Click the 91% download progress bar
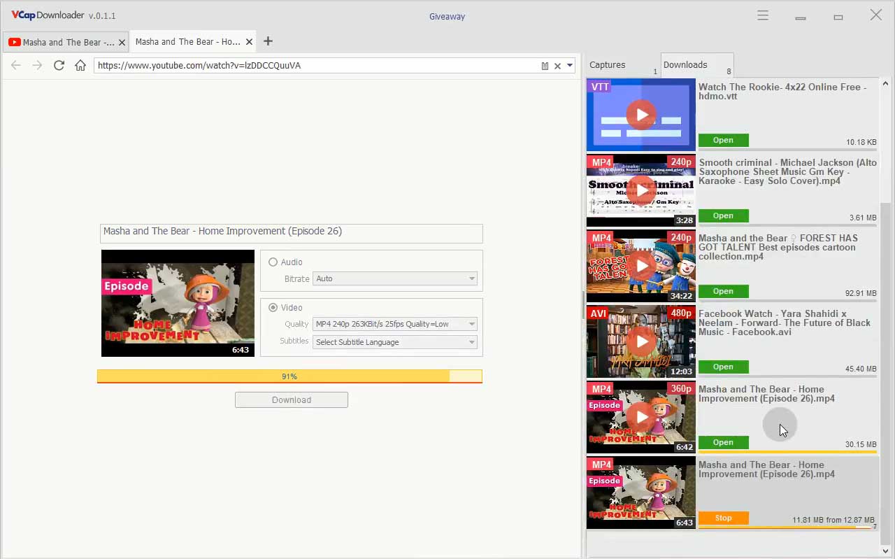 coord(289,376)
